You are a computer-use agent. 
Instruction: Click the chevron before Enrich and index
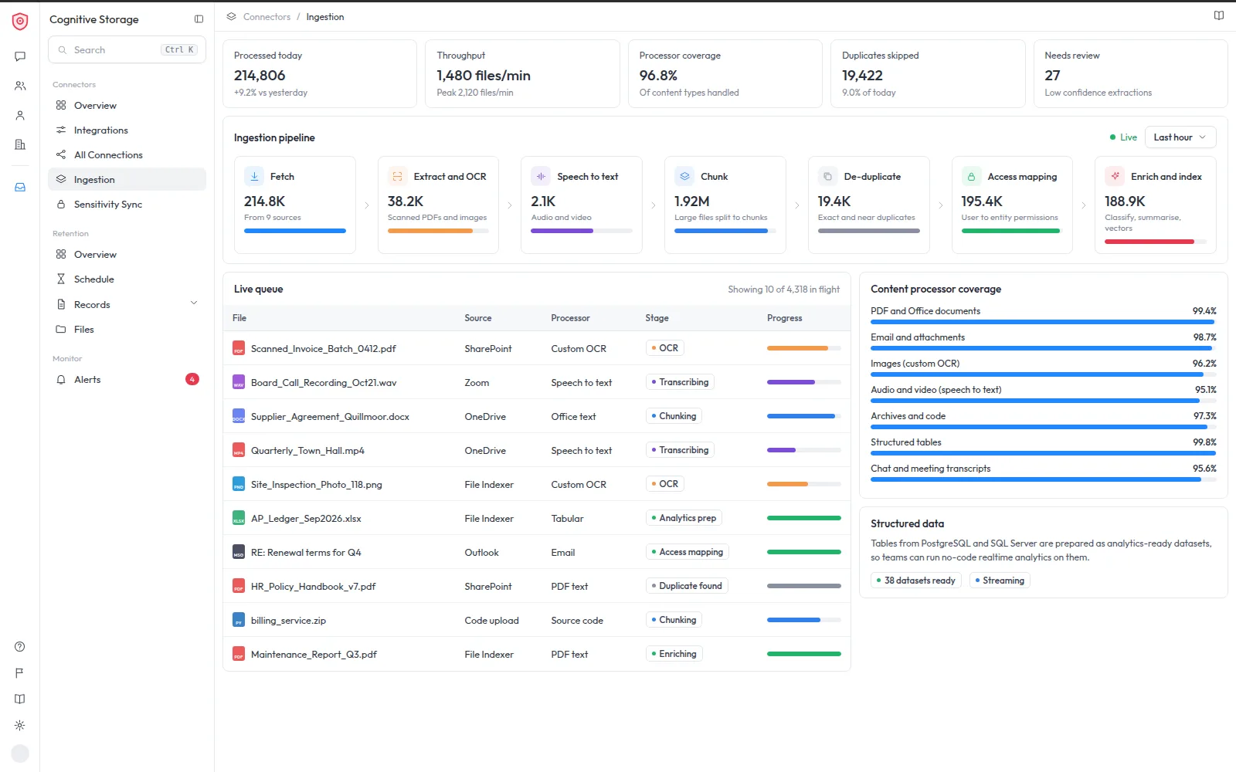pos(1084,205)
